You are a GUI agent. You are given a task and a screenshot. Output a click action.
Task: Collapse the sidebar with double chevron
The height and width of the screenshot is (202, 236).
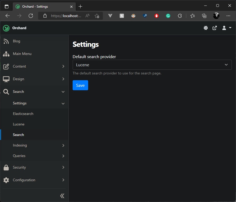click(62, 196)
